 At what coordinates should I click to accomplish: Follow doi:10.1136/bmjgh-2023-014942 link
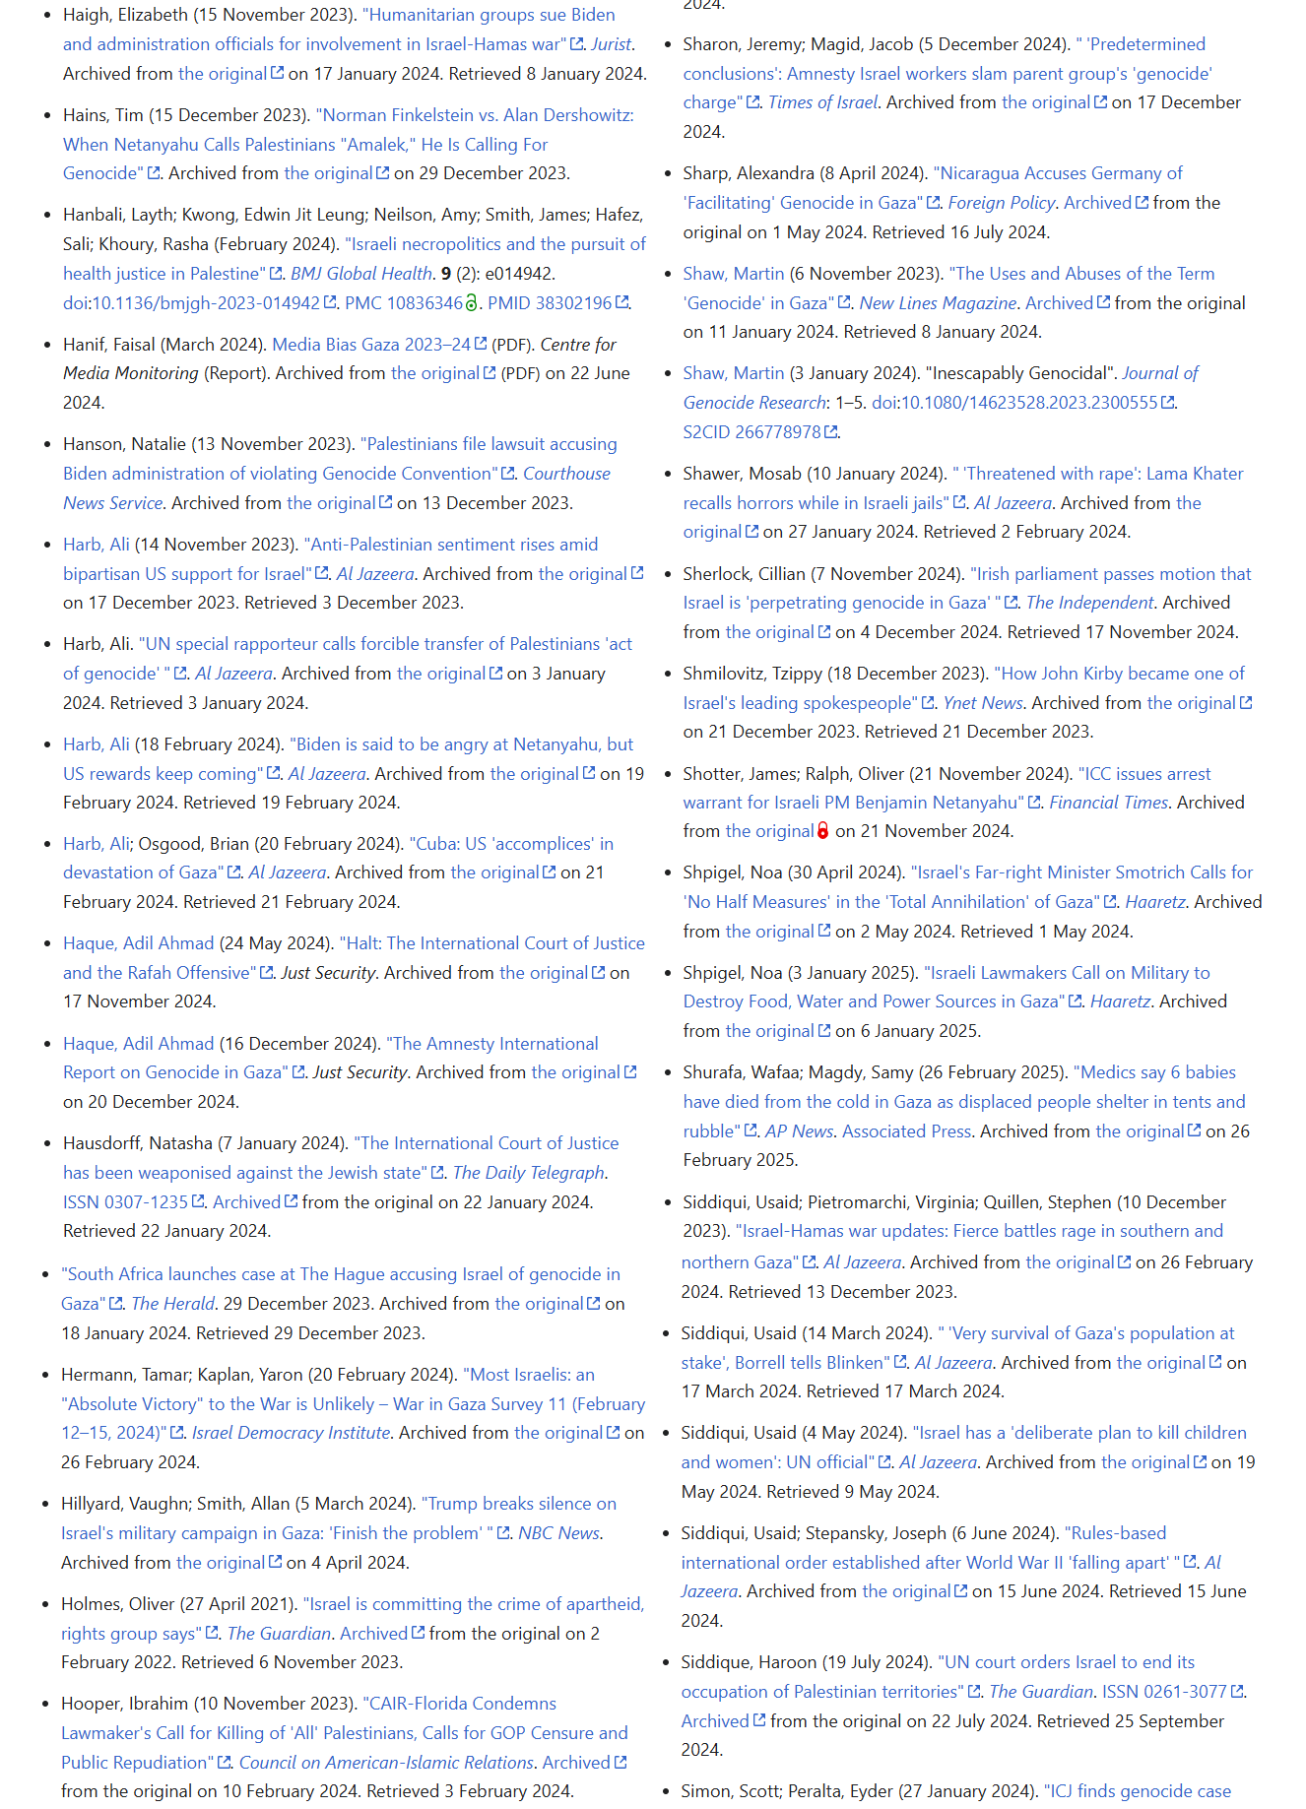coord(199,303)
